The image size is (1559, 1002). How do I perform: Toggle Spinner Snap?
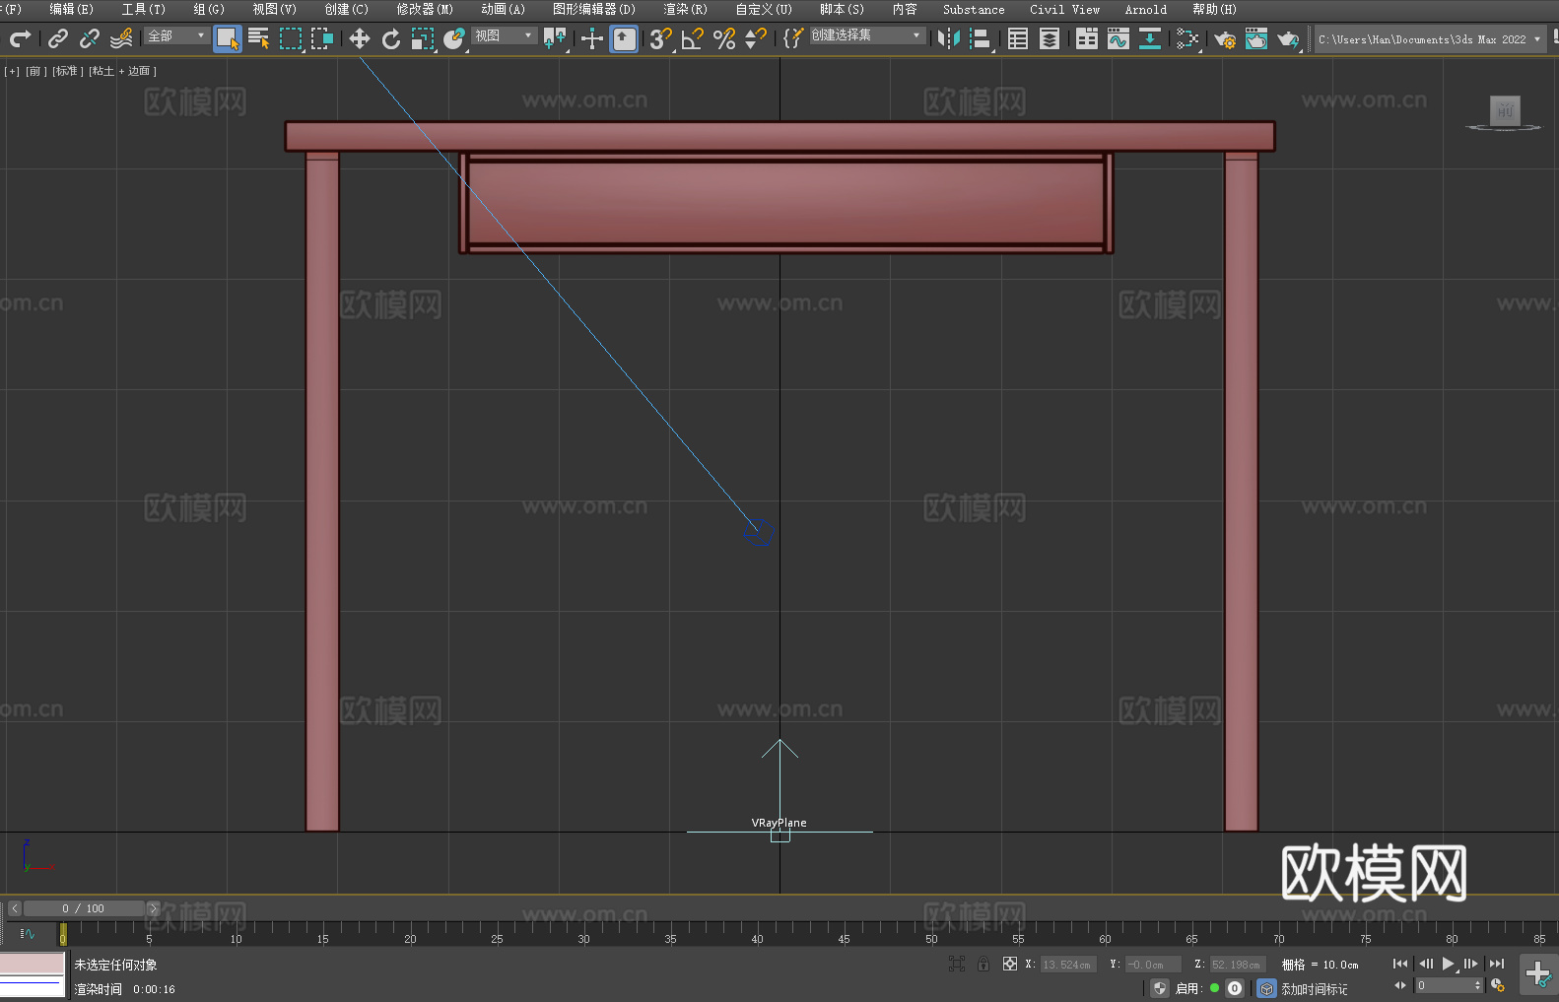click(756, 38)
